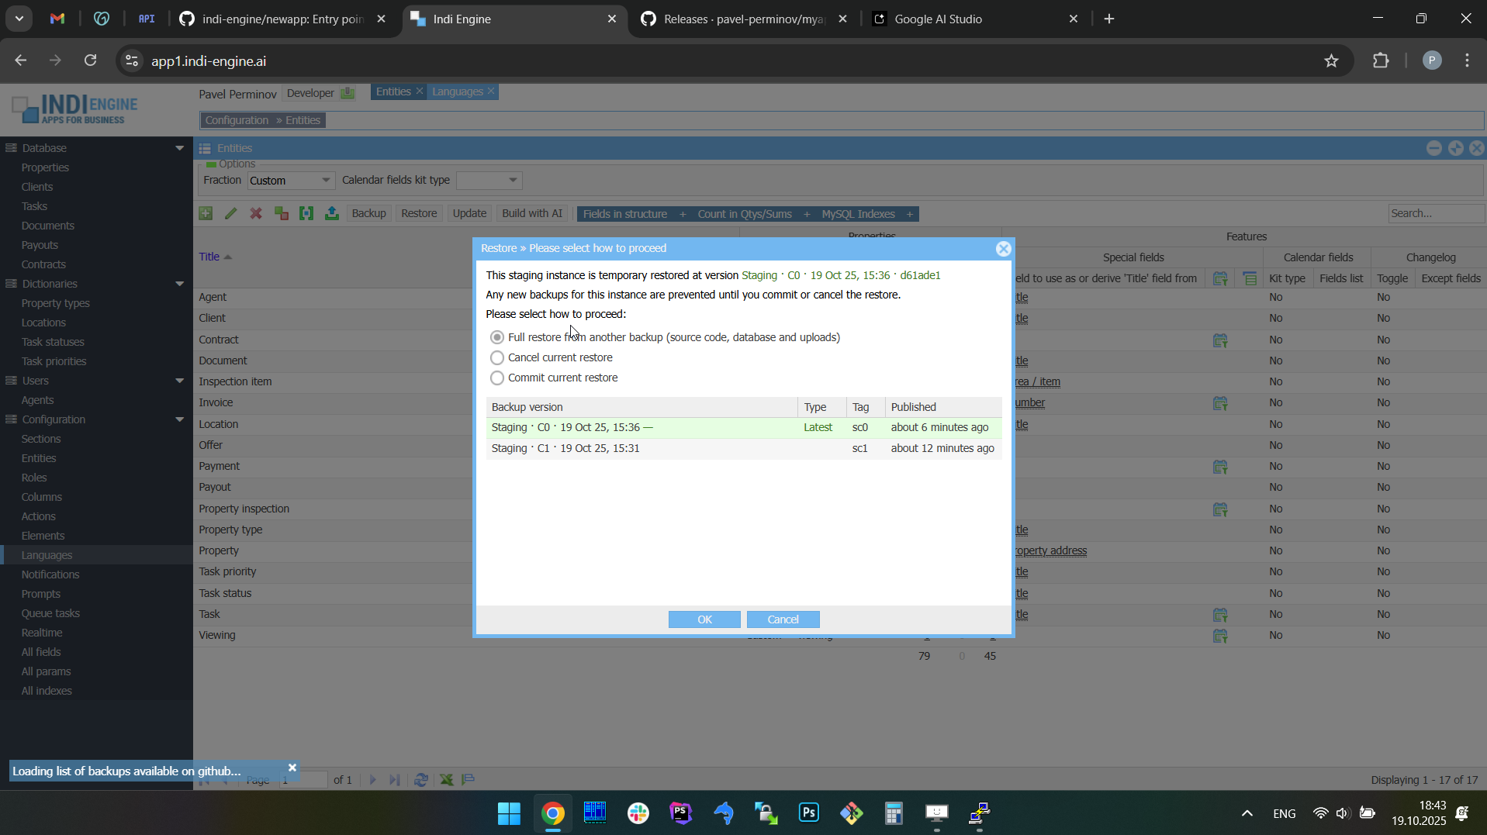
Task: Click the Search input field
Action: (1434, 214)
